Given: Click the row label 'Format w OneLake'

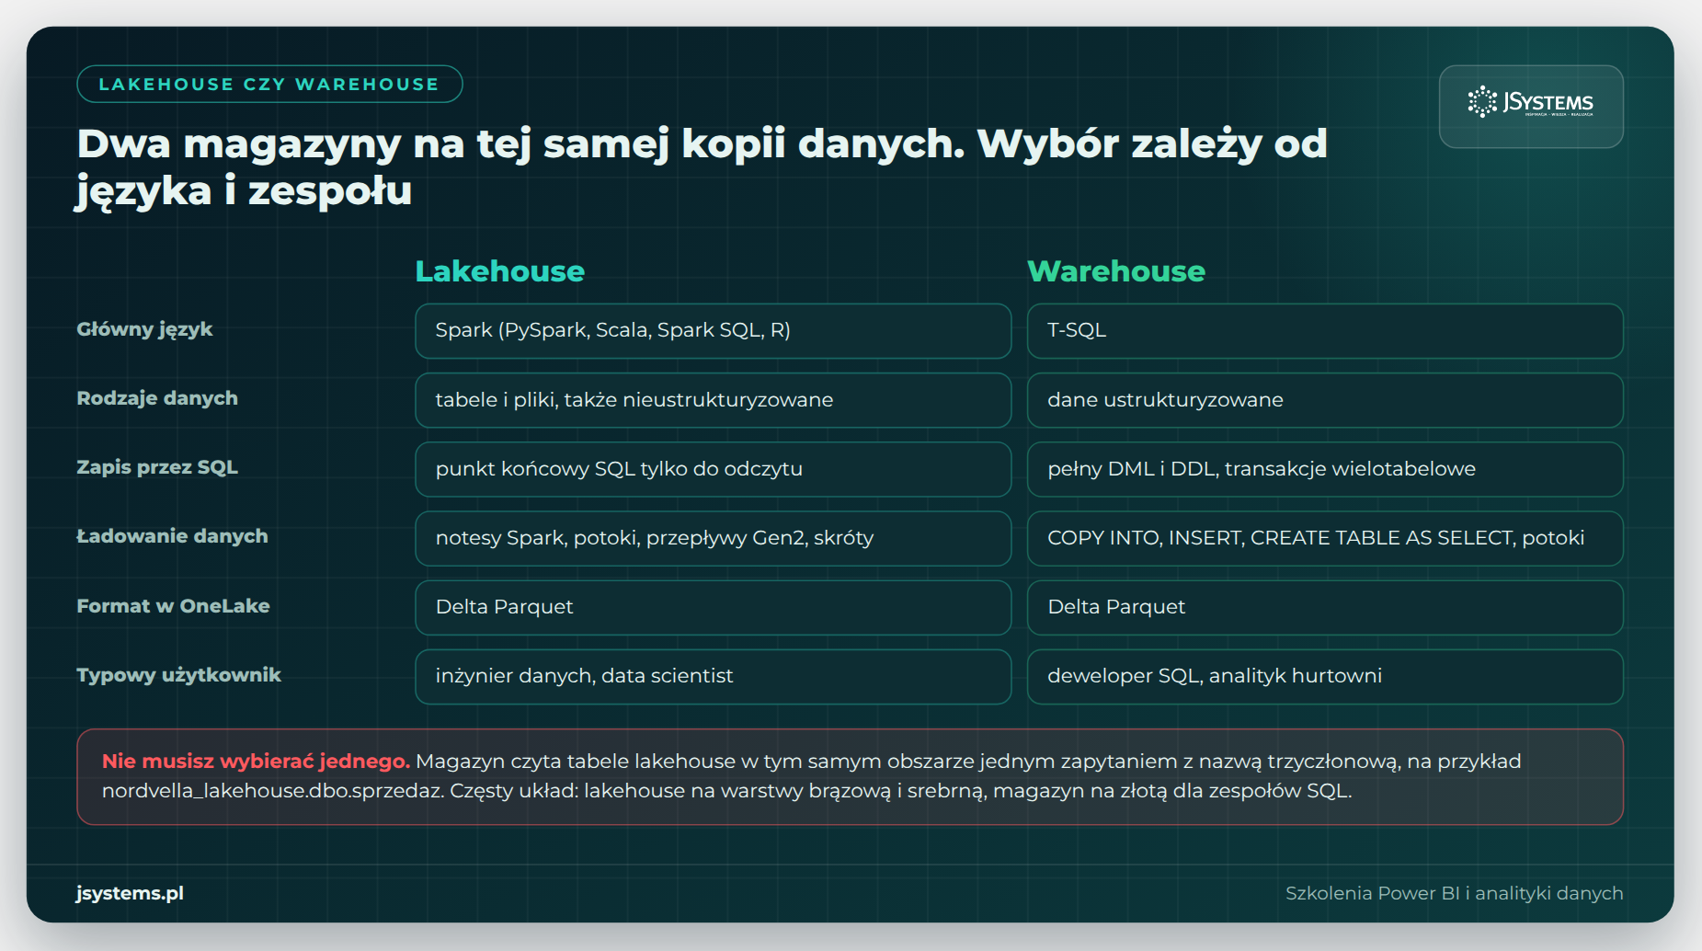Looking at the screenshot, I should coord(173,606).
